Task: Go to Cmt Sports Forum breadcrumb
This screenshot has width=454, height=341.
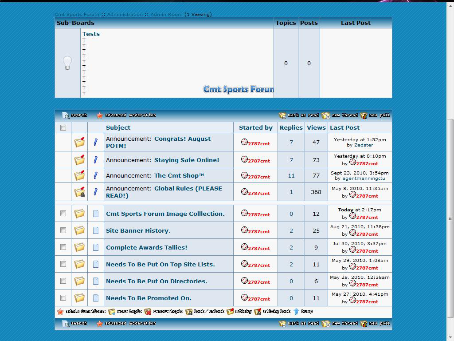Action: [x=77, y=14]
